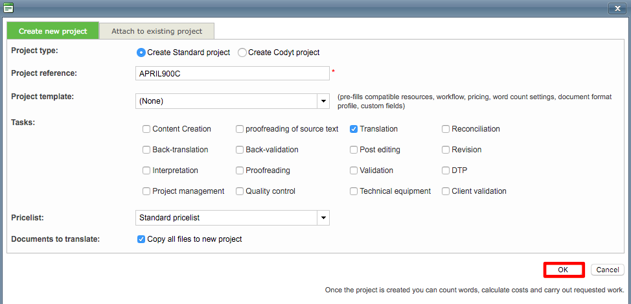Uncheck the Translation task checkbox
Image resolution: width=631 pixels, height=304 pixels.
click(354, 129)
